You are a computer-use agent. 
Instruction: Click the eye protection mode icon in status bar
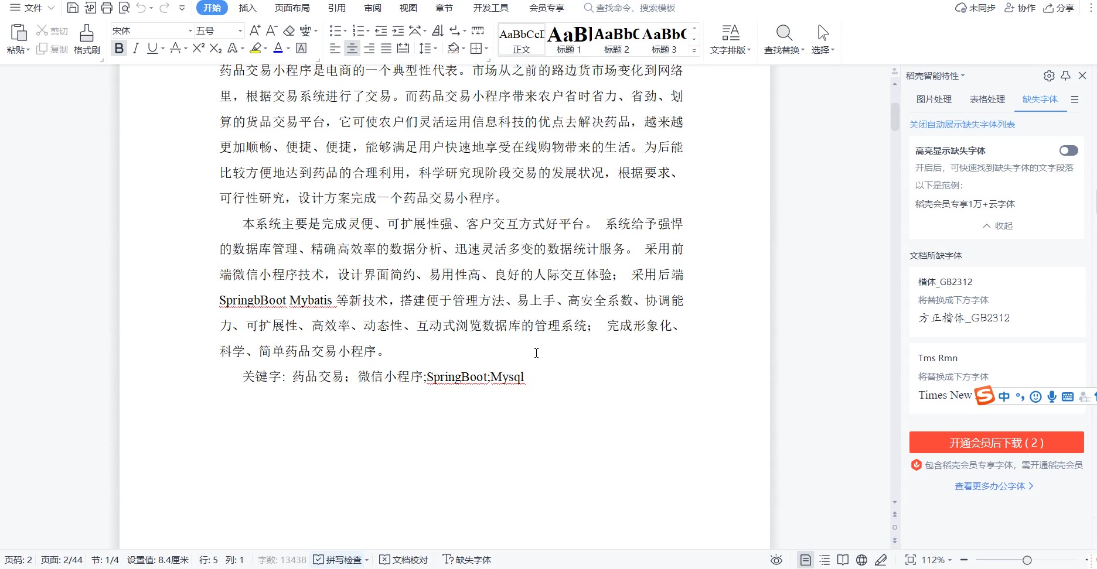[776, 560]
